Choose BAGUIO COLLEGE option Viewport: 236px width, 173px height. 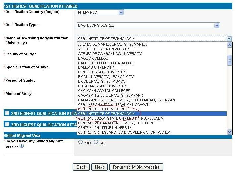point(152,58)
